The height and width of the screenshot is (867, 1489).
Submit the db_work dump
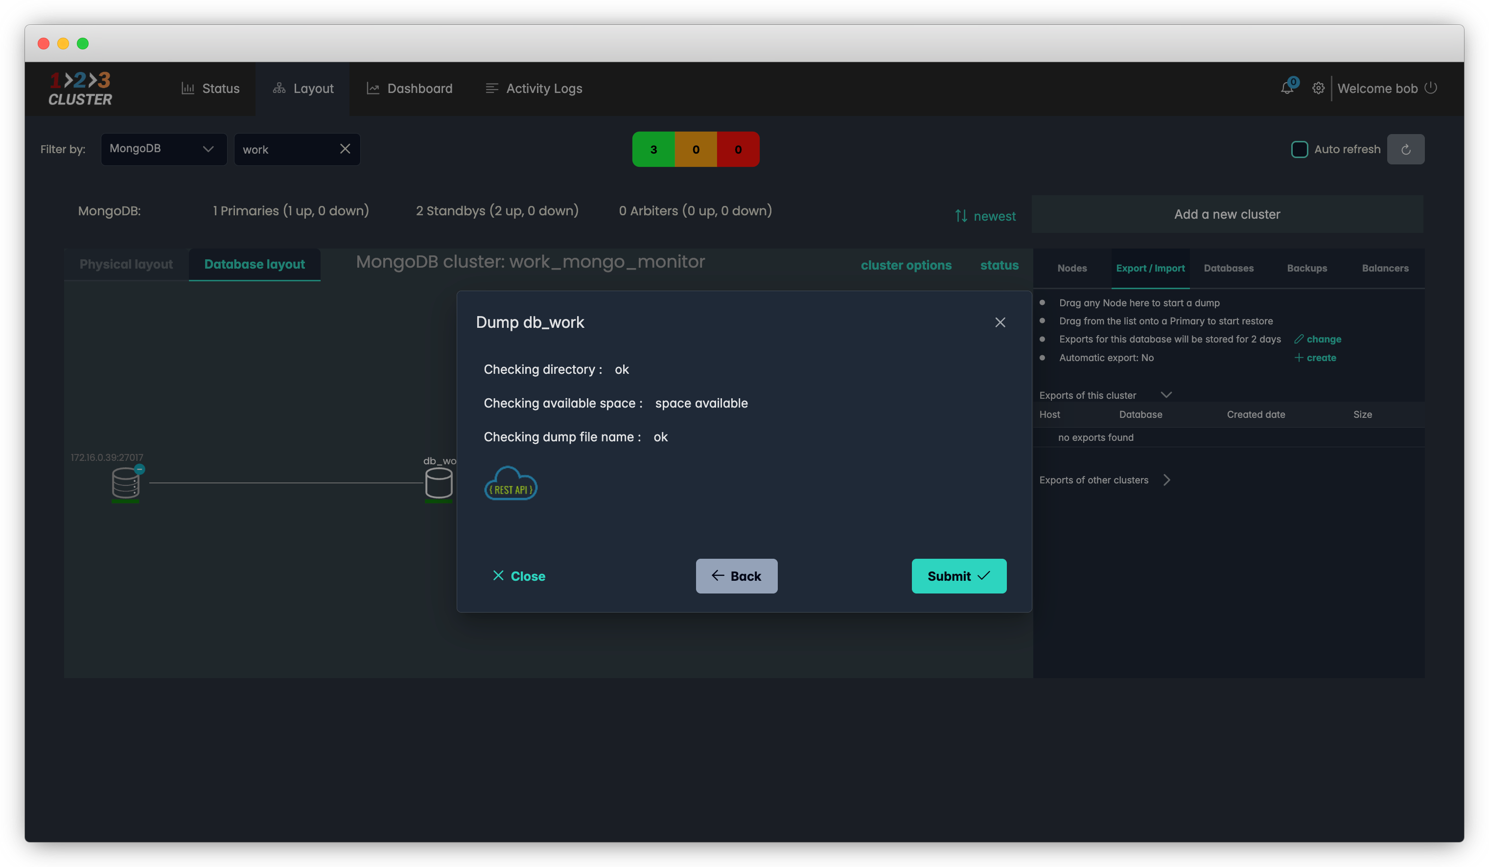[x=958, y=576]
